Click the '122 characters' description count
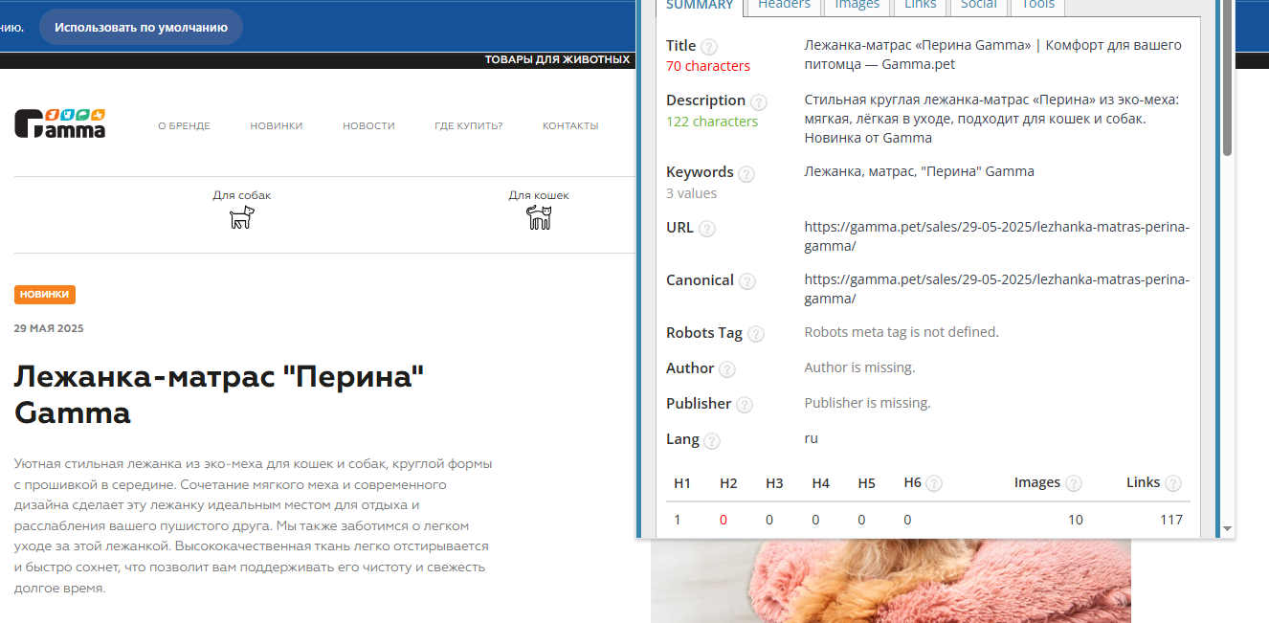 (712, 122)
